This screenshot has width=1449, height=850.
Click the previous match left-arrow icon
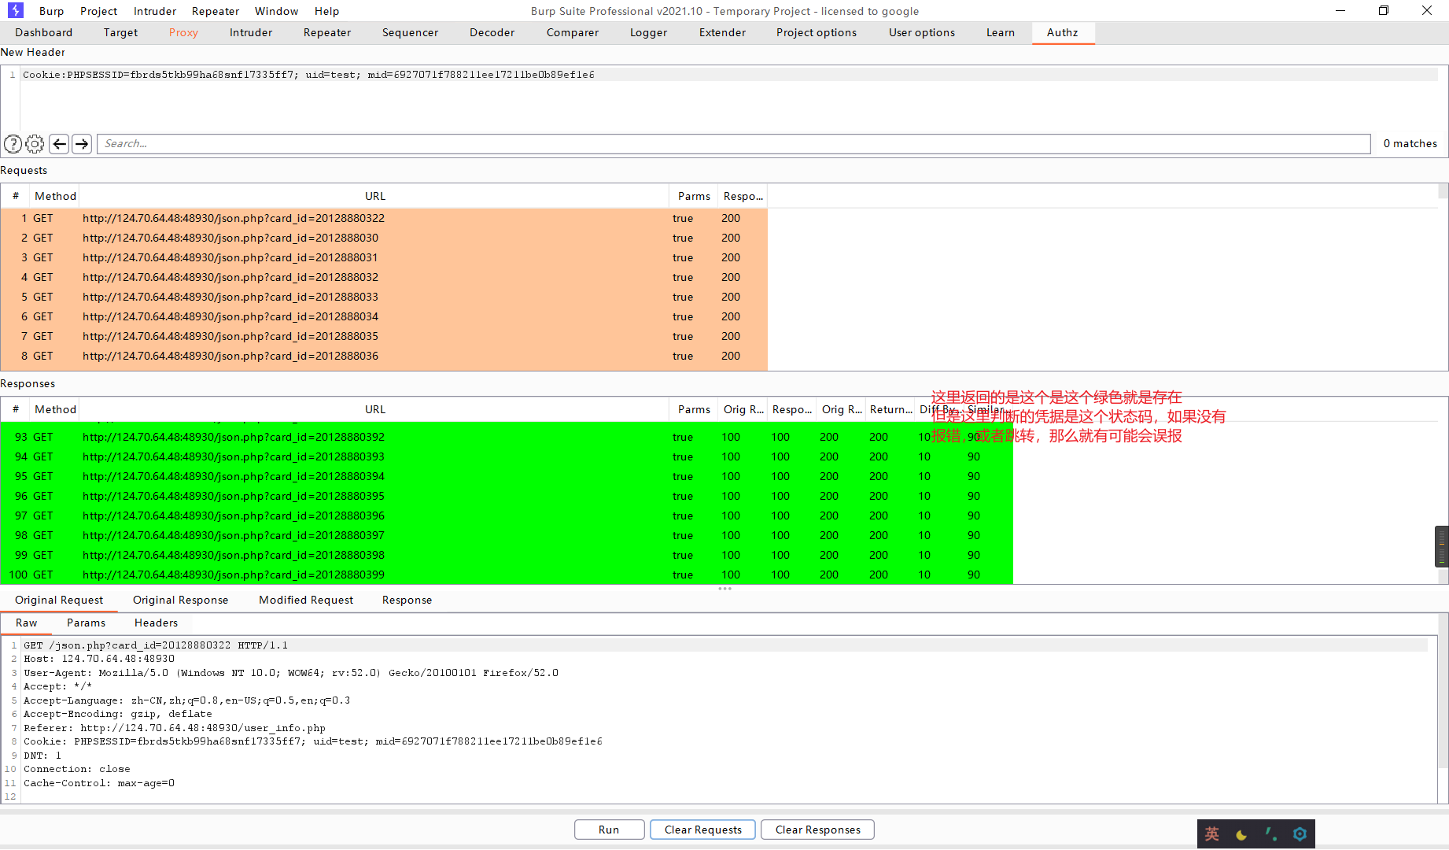[59, 143]
